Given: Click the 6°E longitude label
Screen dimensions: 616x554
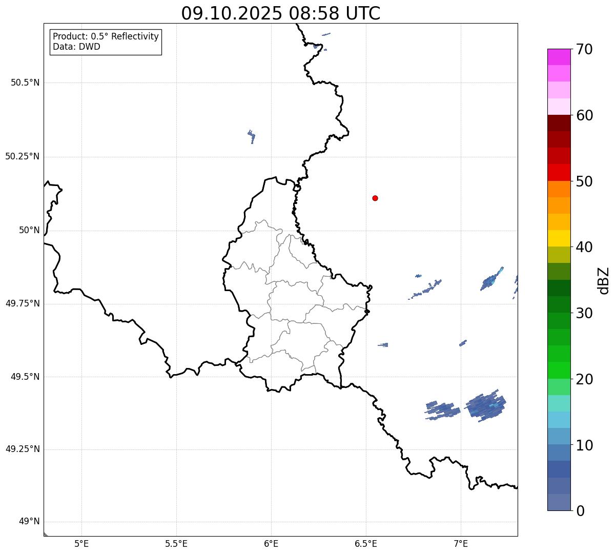Looking at the screenshot, I should 271,543.
